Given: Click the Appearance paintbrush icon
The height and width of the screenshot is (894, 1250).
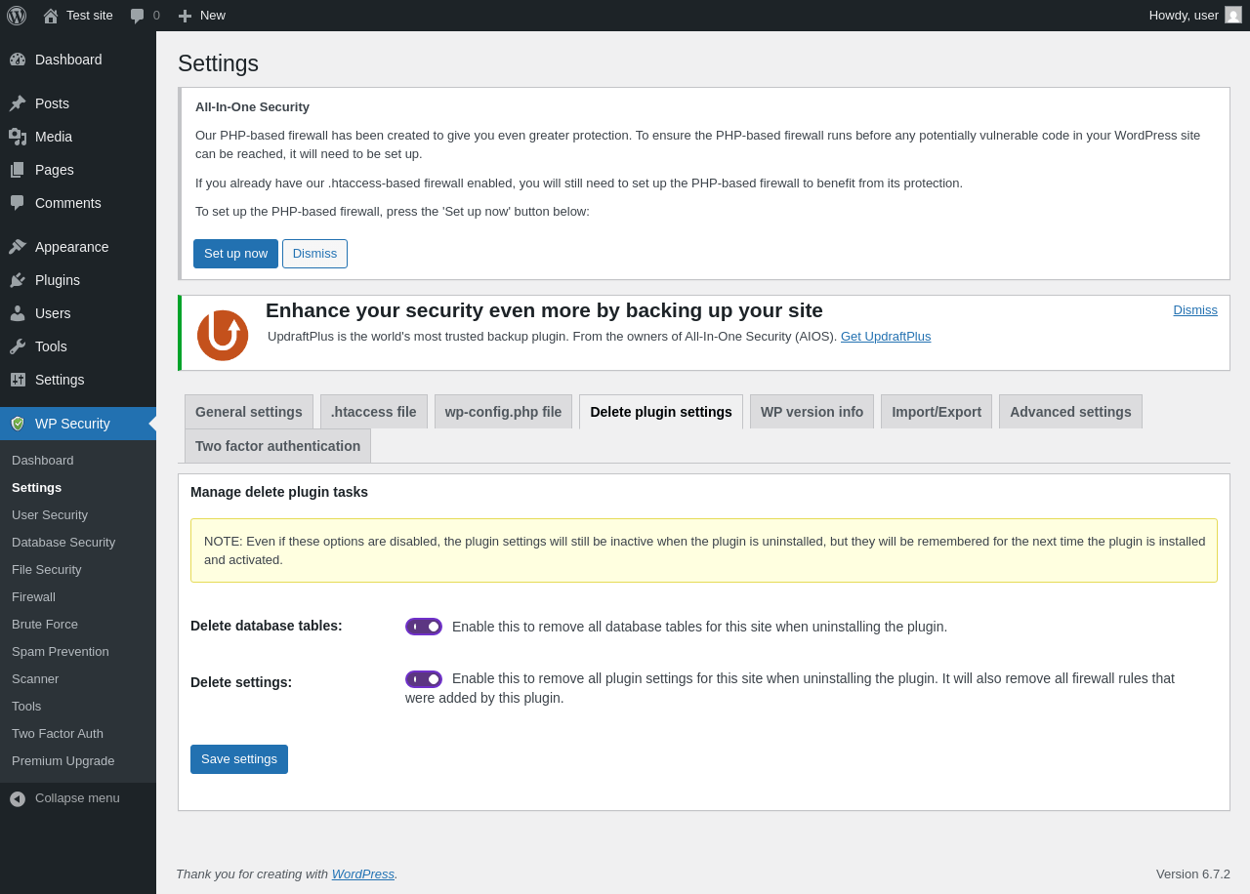Looking at the screenshot, I should pyautogui.click(x=18, y=247).
